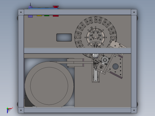Select the bottom horizontal frame beam
Screen dimensions: 155x116
77,110
